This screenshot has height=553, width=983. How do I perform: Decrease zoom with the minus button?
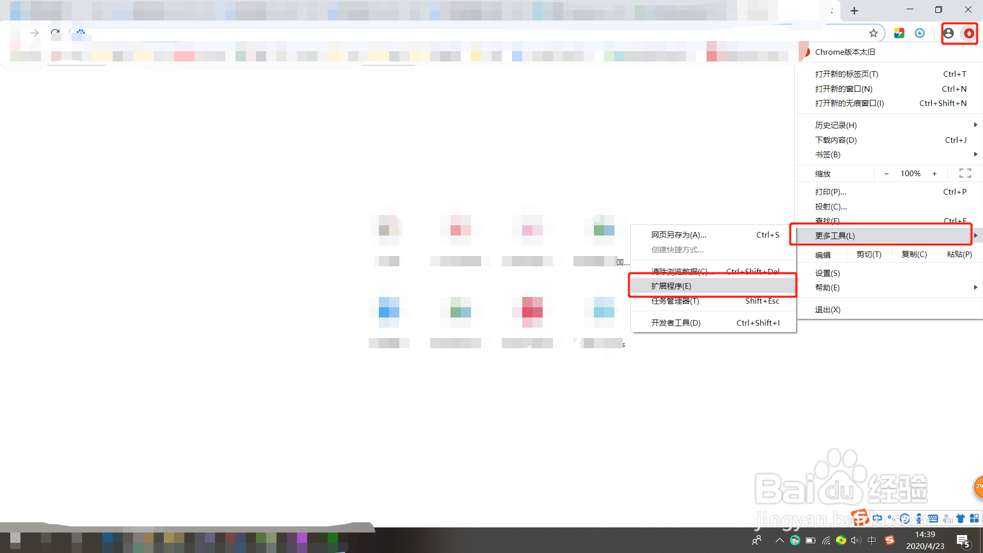(x=886, y=174)
